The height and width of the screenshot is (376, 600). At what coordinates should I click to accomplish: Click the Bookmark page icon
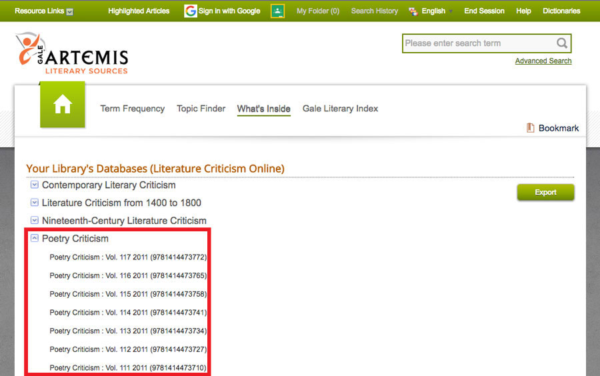point(531,128)
